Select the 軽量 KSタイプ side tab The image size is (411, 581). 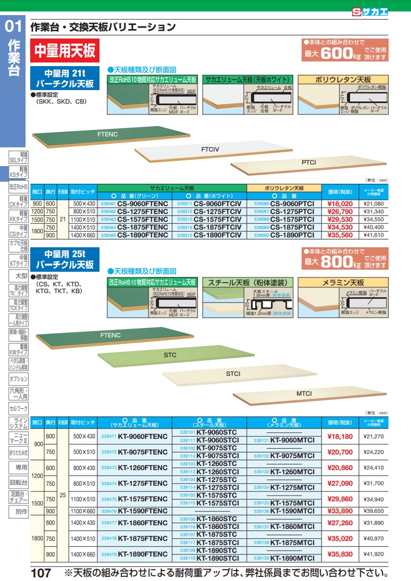pyautogui.click(x=19, y=172)
